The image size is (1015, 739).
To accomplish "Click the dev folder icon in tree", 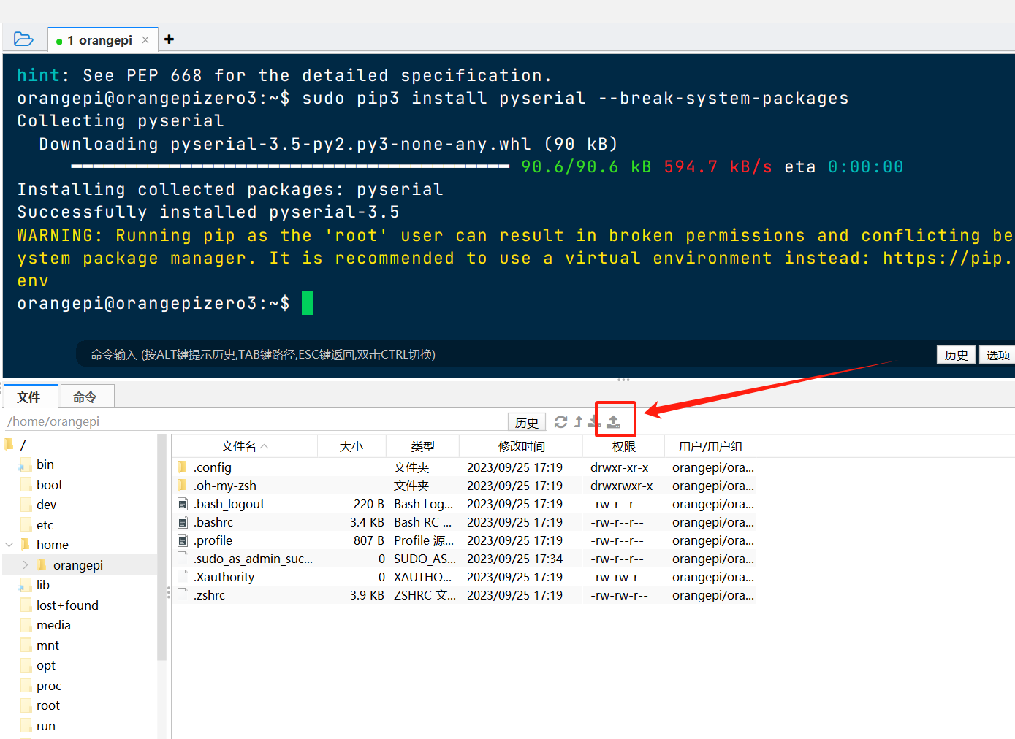I will click(26, 505).
